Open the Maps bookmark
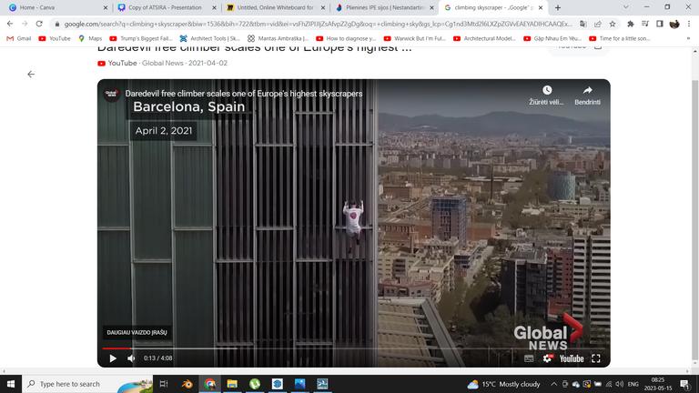 tap(90, 39)
